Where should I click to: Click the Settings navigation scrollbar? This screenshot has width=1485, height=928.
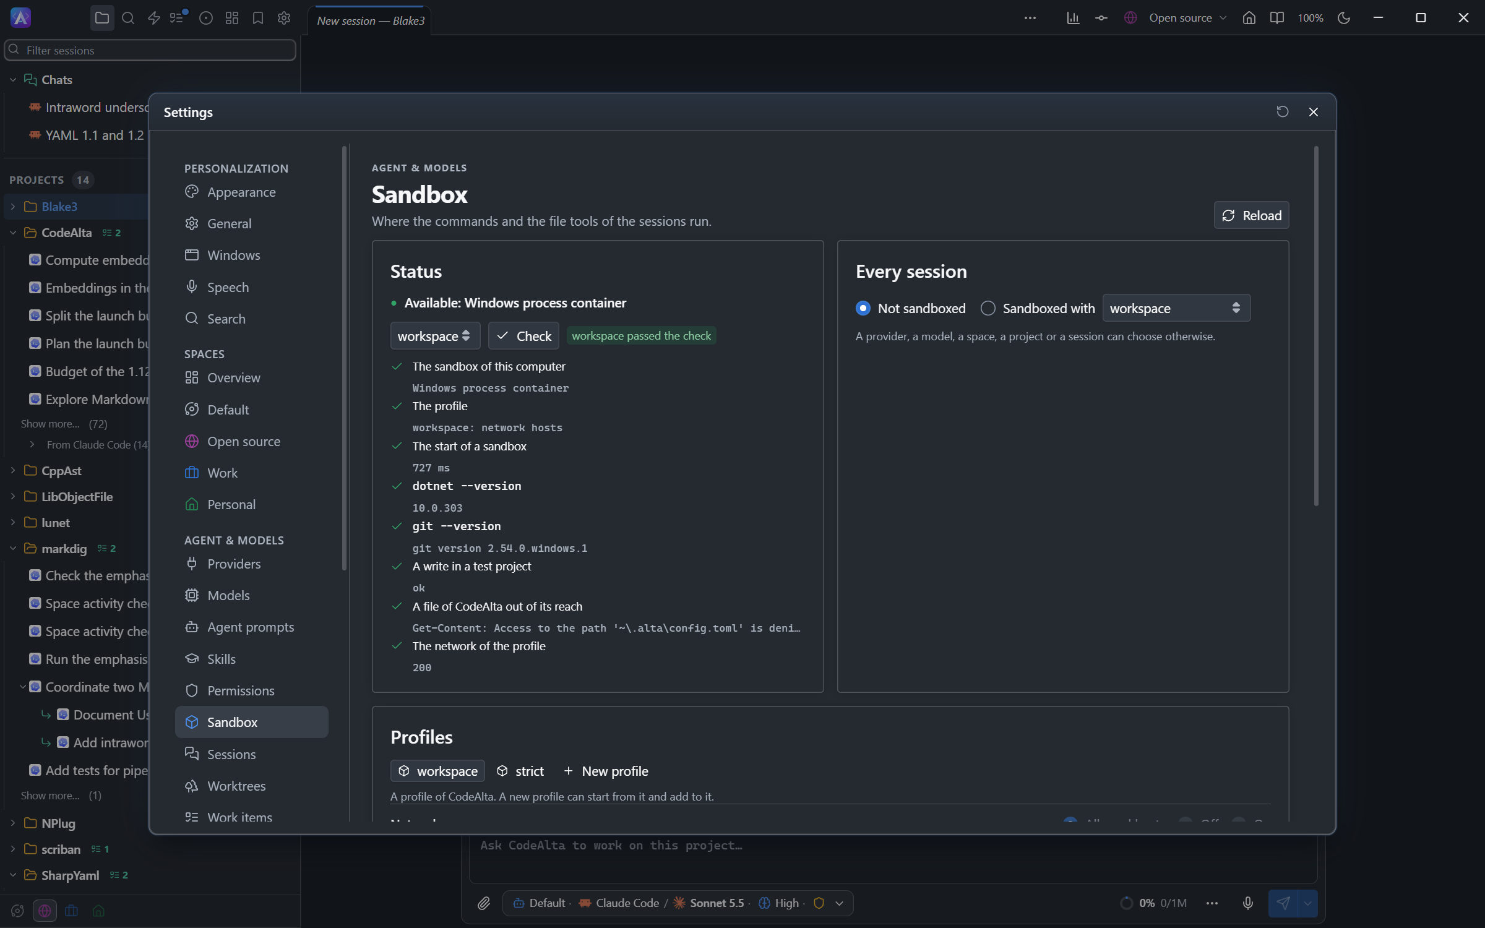tap(345, 358)
